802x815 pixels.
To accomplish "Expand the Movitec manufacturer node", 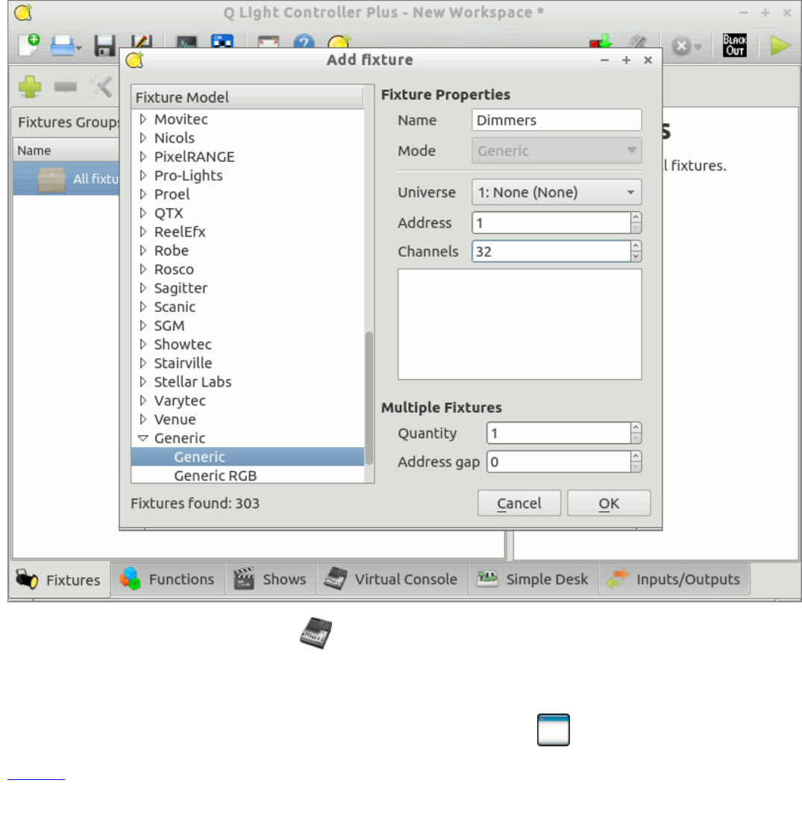I will coord(142,119).
